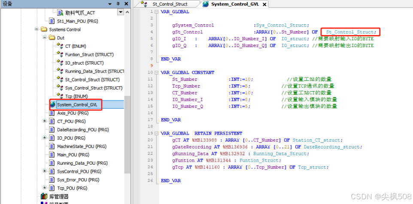Click the Tcp (ENUM) data type icon
This screenshot has width=413, height=204.
tap(60, 96)
